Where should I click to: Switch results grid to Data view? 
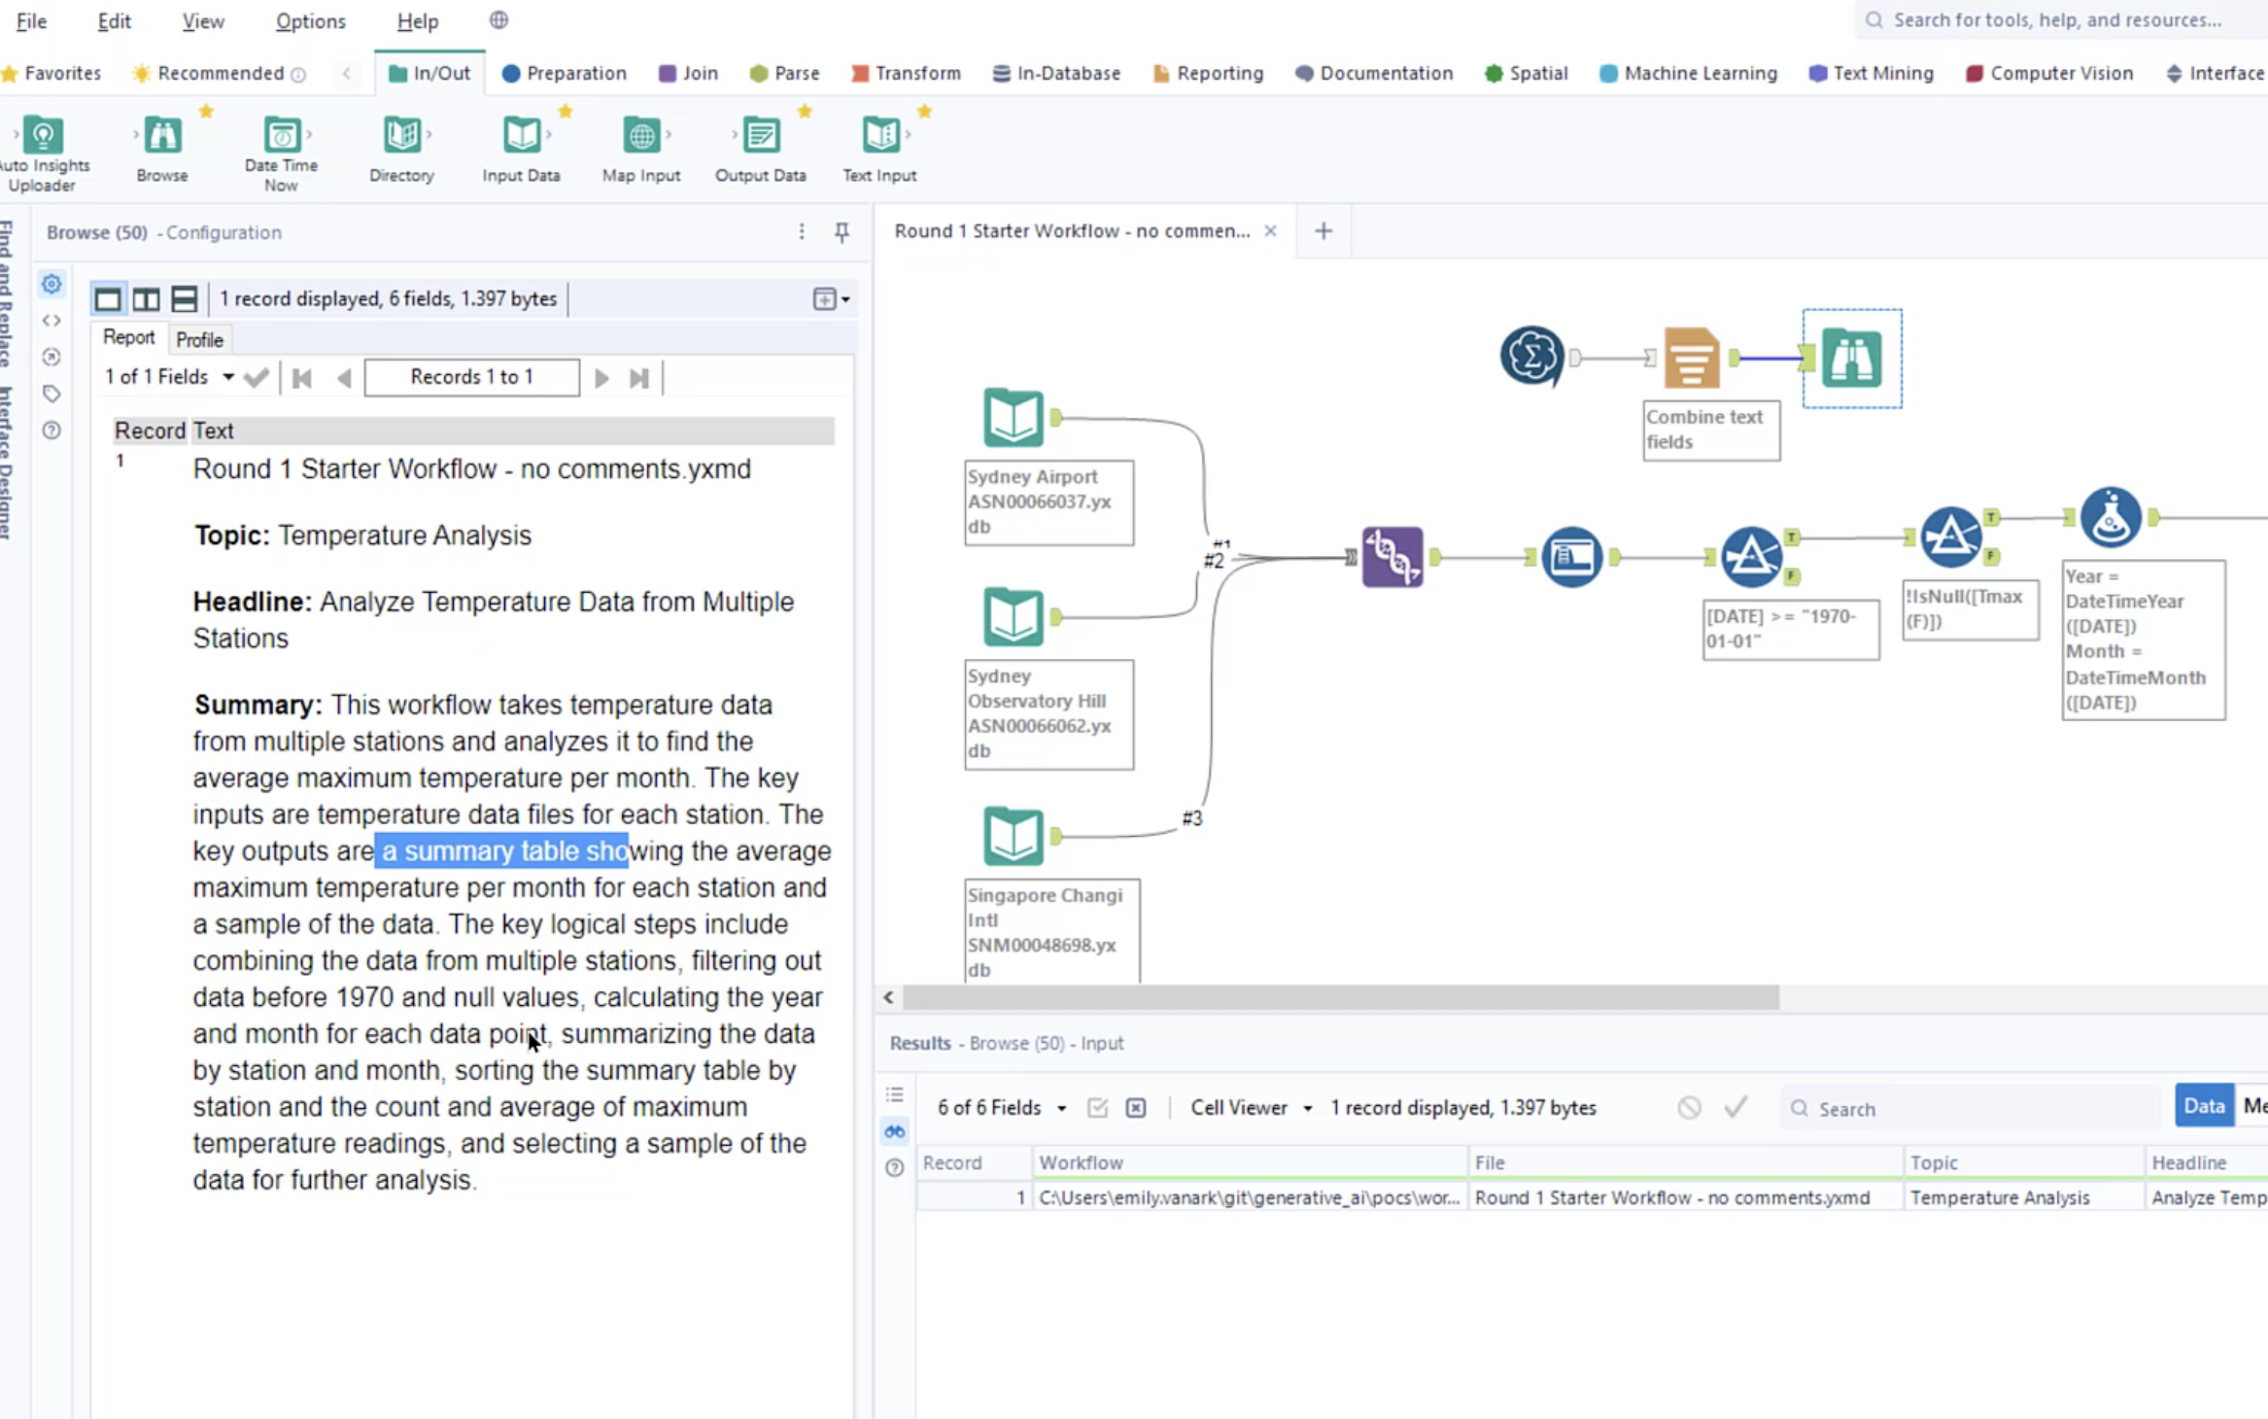2204,1105
